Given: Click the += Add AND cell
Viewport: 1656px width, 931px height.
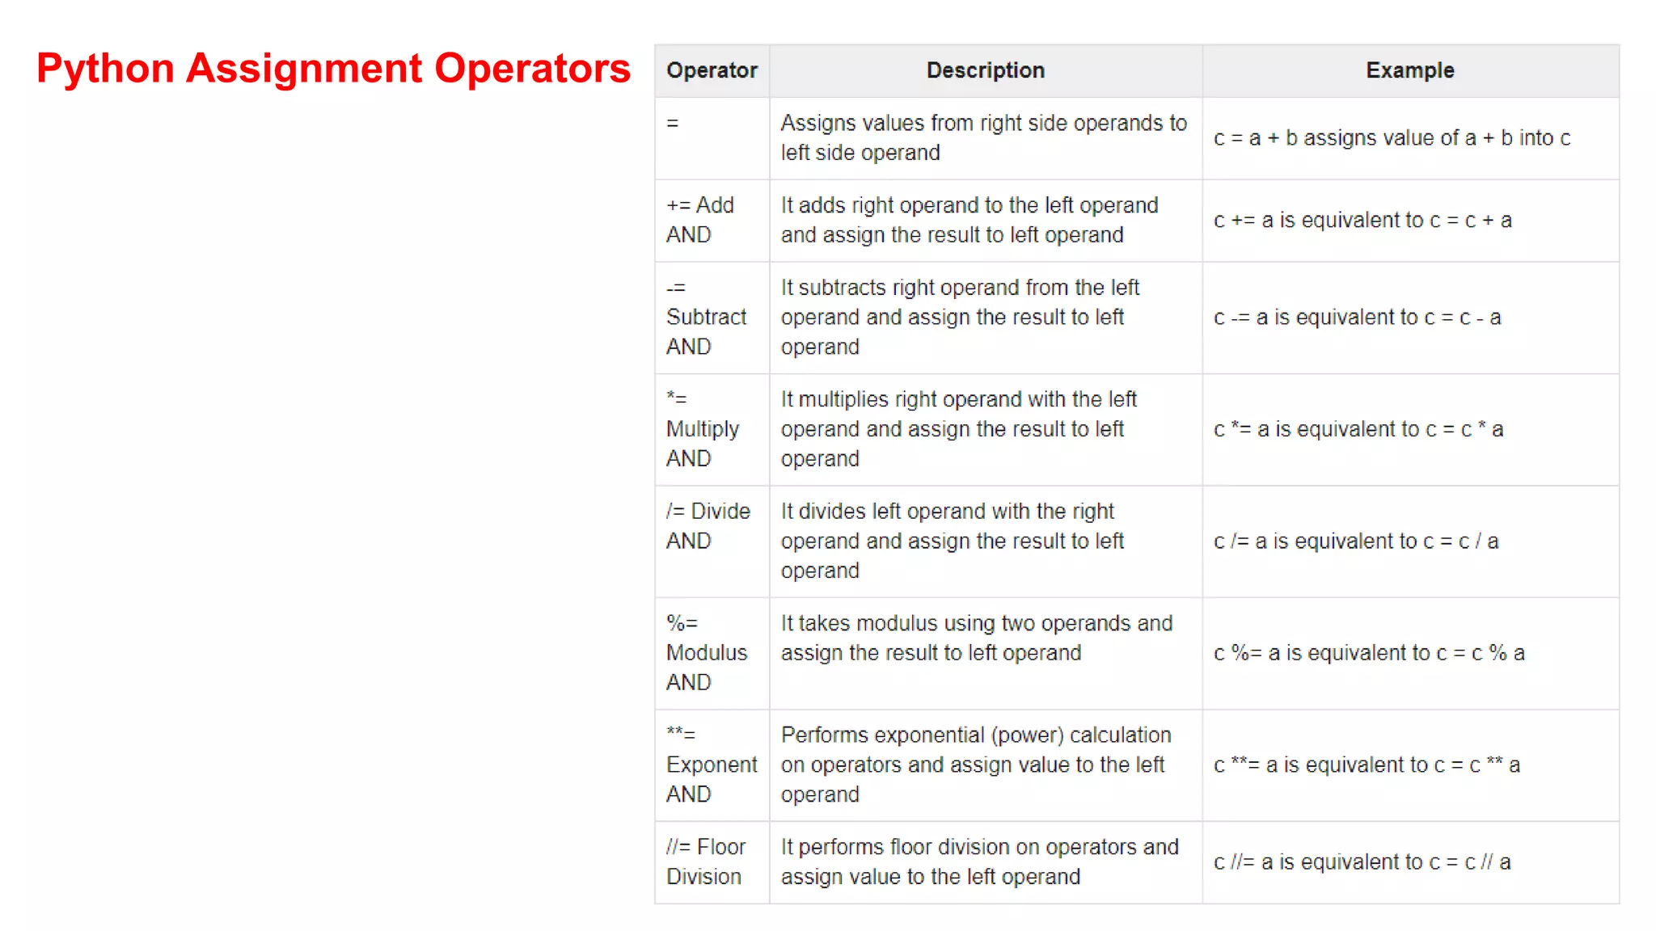Looking at the screenshot, I should (x=712, y=220).
